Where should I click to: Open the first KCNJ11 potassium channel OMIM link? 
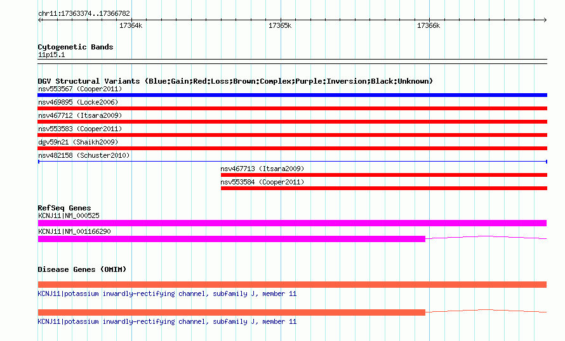tap(167, 294)
